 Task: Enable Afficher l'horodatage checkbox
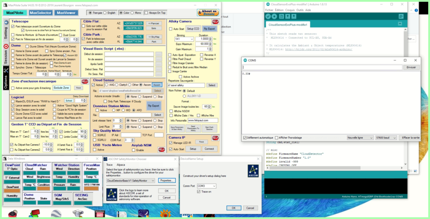pos(276,138)
